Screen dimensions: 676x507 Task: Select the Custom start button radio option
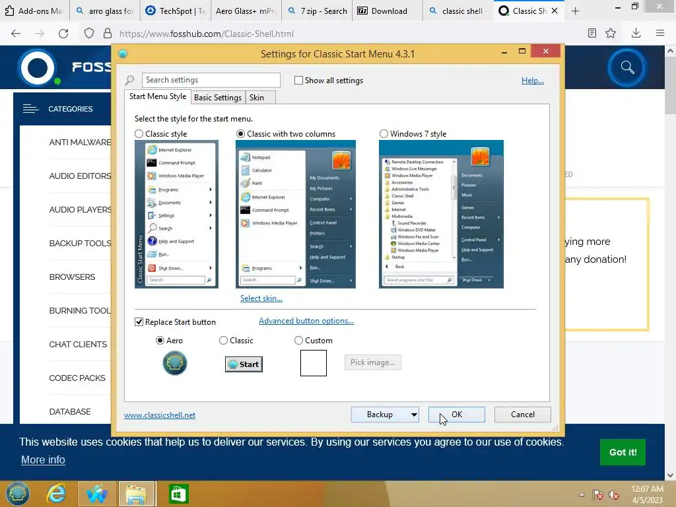click(x=298, y=341)
